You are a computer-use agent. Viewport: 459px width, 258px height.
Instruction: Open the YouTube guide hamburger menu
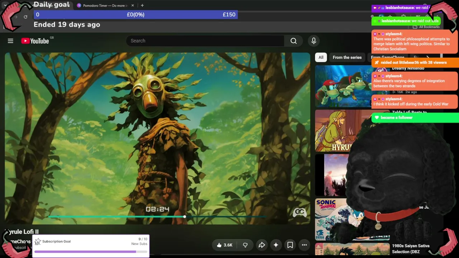(10, 41)
